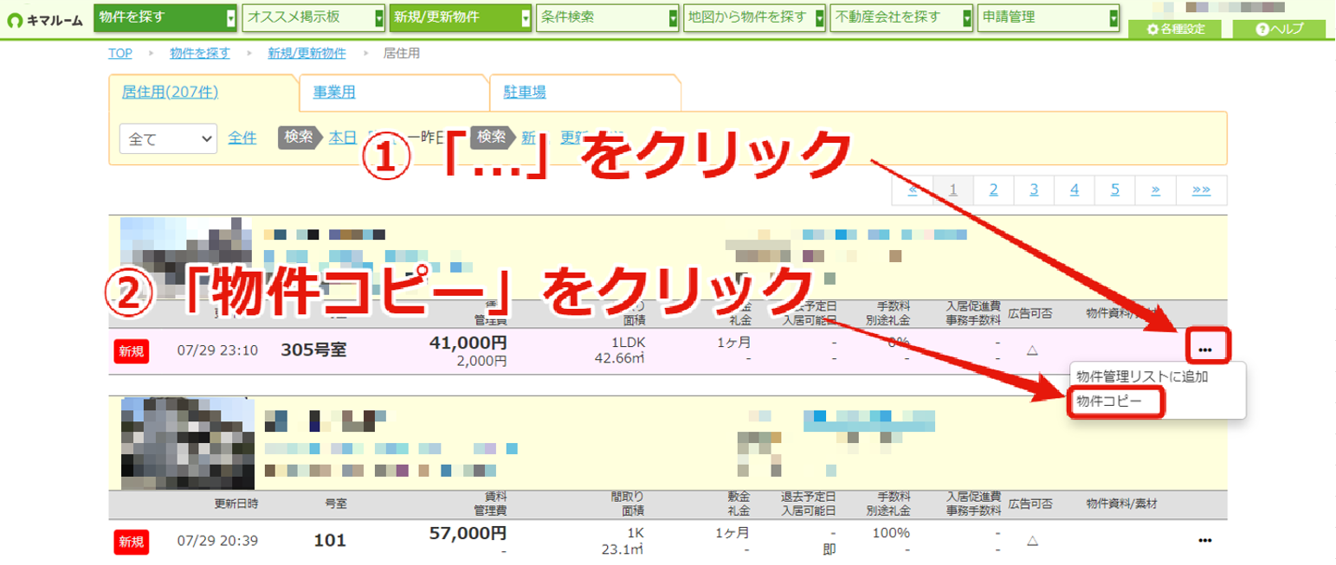Image resolution: width=1336 pixels, height=565 pixels.
Task: Click the 全件 filter link
Action: click(242, 137)
